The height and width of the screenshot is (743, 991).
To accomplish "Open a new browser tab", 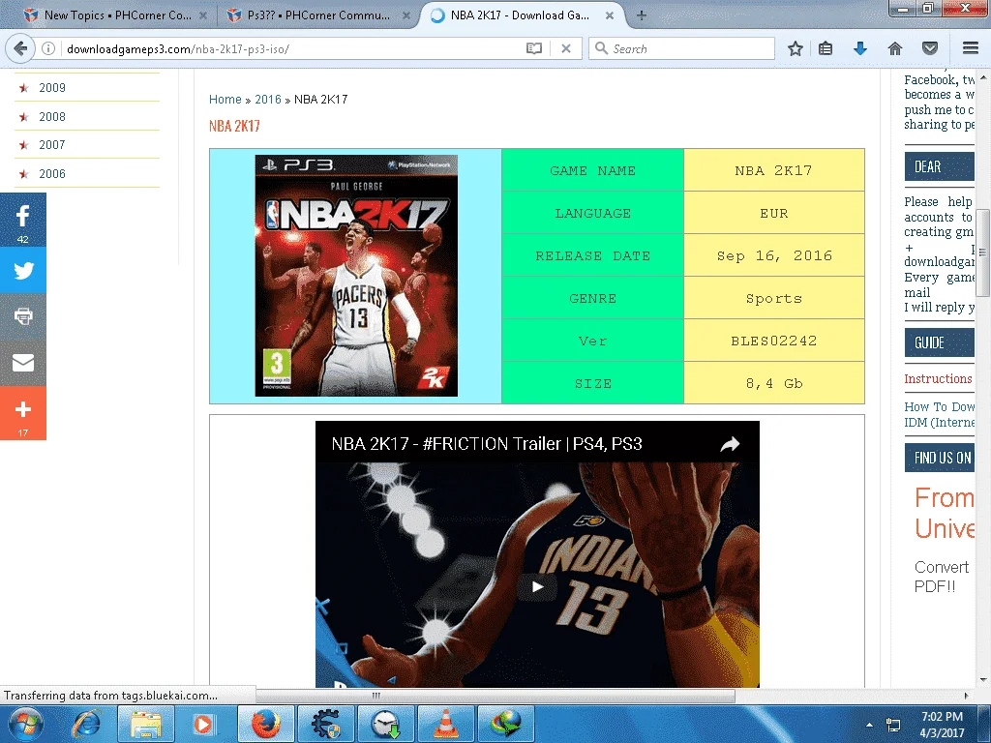I will [x=641, y=15].
